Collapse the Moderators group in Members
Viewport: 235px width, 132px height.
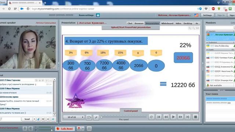click(x=207, y=43)
